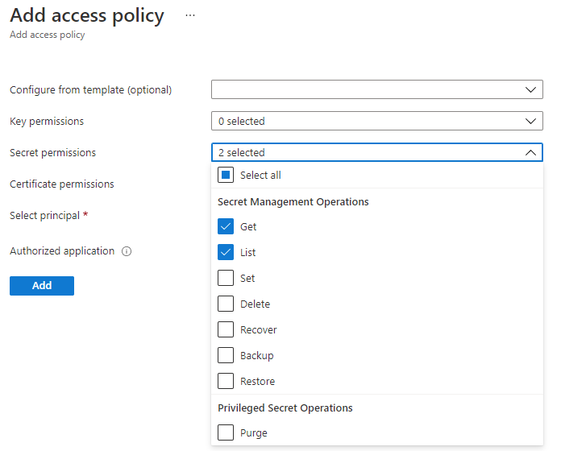Click the Authorized application info icon
This screenshot has height=451, width=561.
point(127,251)
